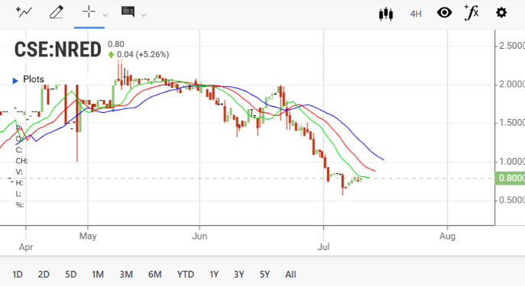Viewport: 525px width, 286px height.
Task: Click the 1.5000 price axis label
Action: click(x=511, y=123)
